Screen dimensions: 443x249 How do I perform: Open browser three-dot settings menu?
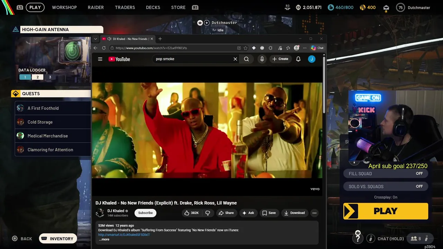click(x=305, y=48)
